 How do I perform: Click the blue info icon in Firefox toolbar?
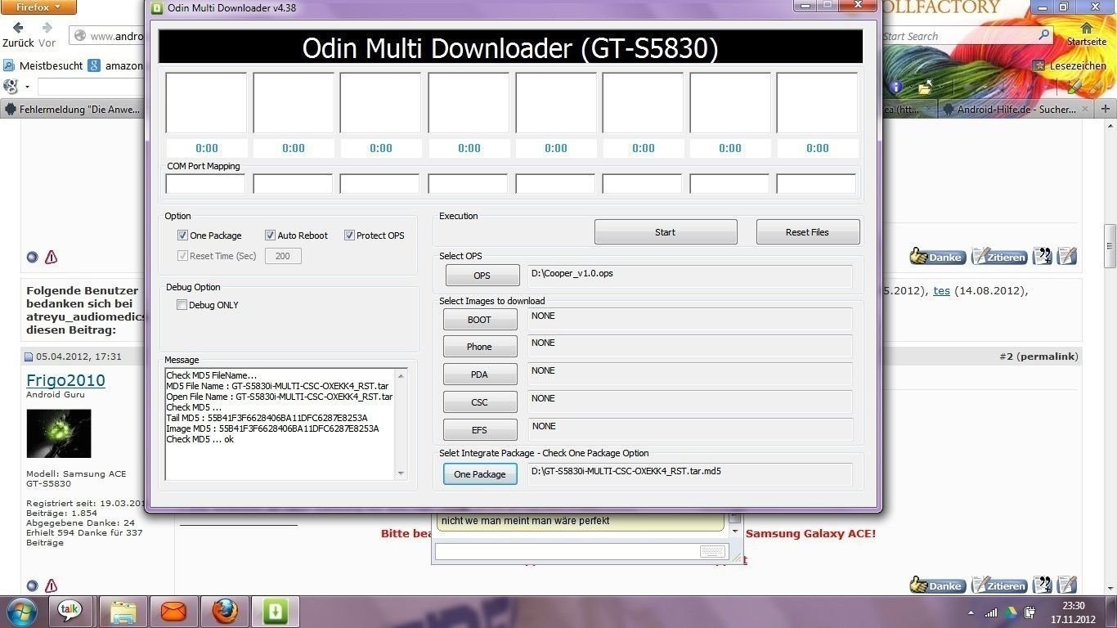point(896,87)
